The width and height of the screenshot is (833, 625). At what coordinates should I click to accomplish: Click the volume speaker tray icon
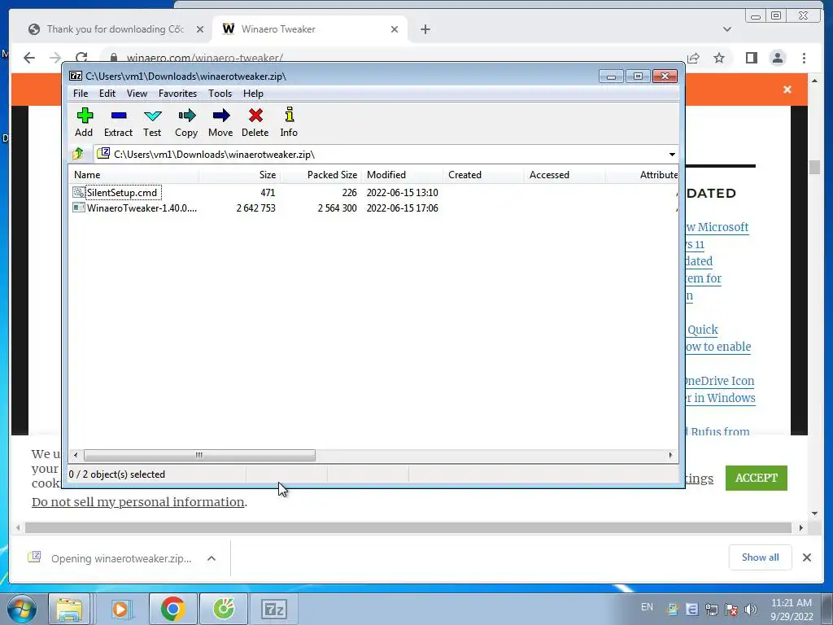point(751,609)
